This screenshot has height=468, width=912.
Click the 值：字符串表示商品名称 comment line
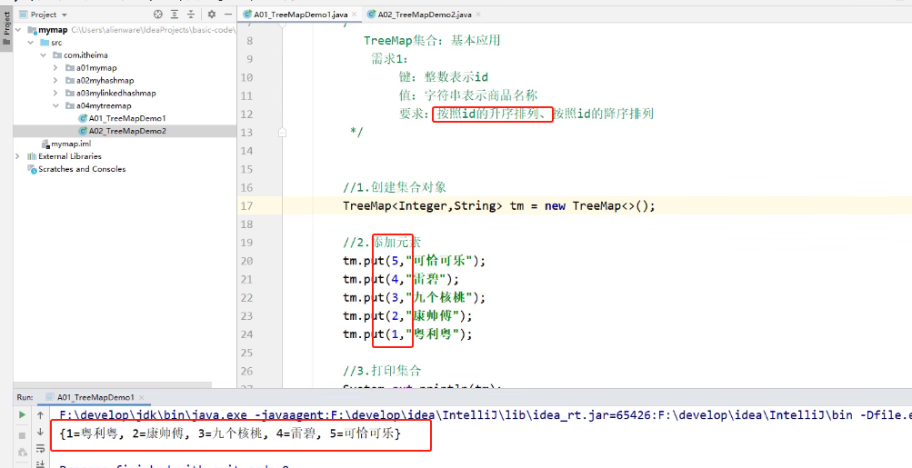coord(467,95)
